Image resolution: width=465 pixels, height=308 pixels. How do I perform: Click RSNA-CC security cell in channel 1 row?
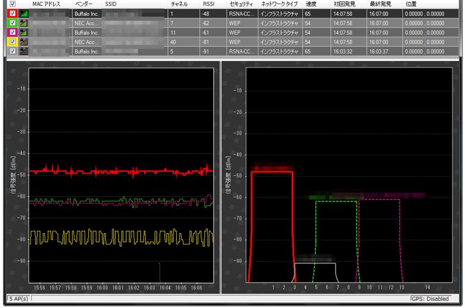pos(242,14)
